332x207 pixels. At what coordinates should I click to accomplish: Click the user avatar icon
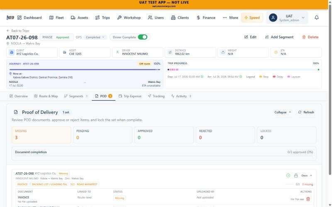pyautogui.click(x=273, y=18)
